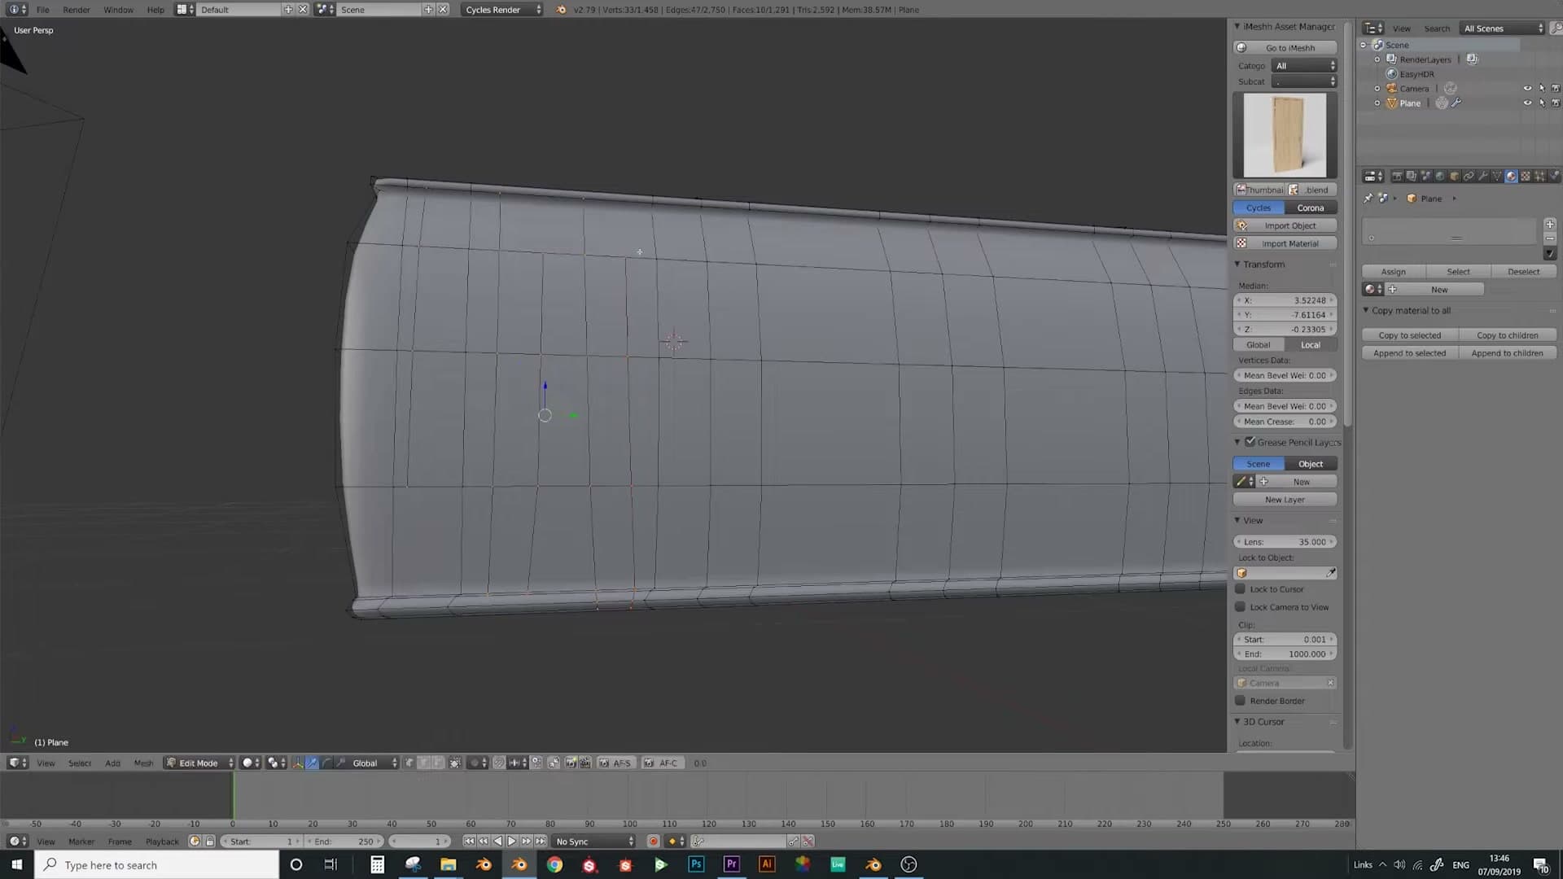Open the Windows Start menu
1563x879 pixels.
pyautogui.click(x=16, y=864)
